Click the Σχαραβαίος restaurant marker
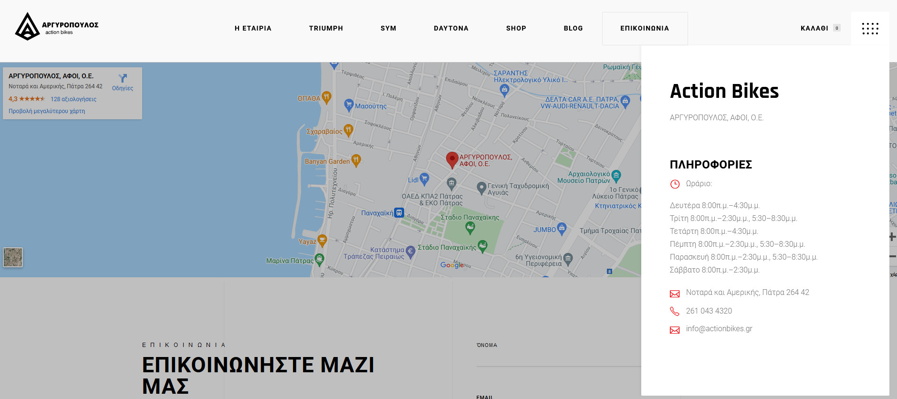This screenshot has height=399, width=897. (x=348, y=130)
